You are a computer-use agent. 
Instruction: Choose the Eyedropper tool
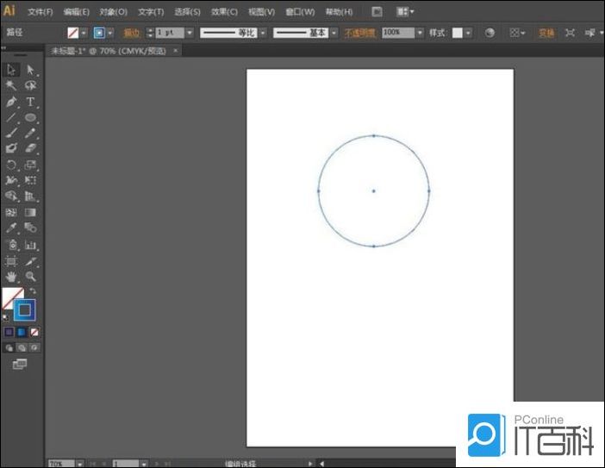pos(12,228)
